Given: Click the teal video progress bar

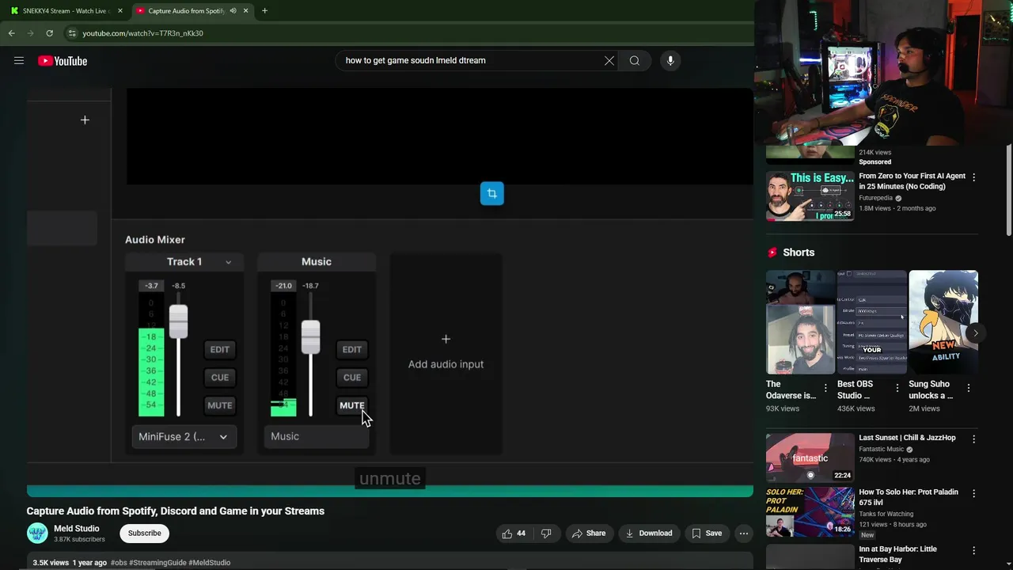Looking at the screenshot, I should pos(390,492).
